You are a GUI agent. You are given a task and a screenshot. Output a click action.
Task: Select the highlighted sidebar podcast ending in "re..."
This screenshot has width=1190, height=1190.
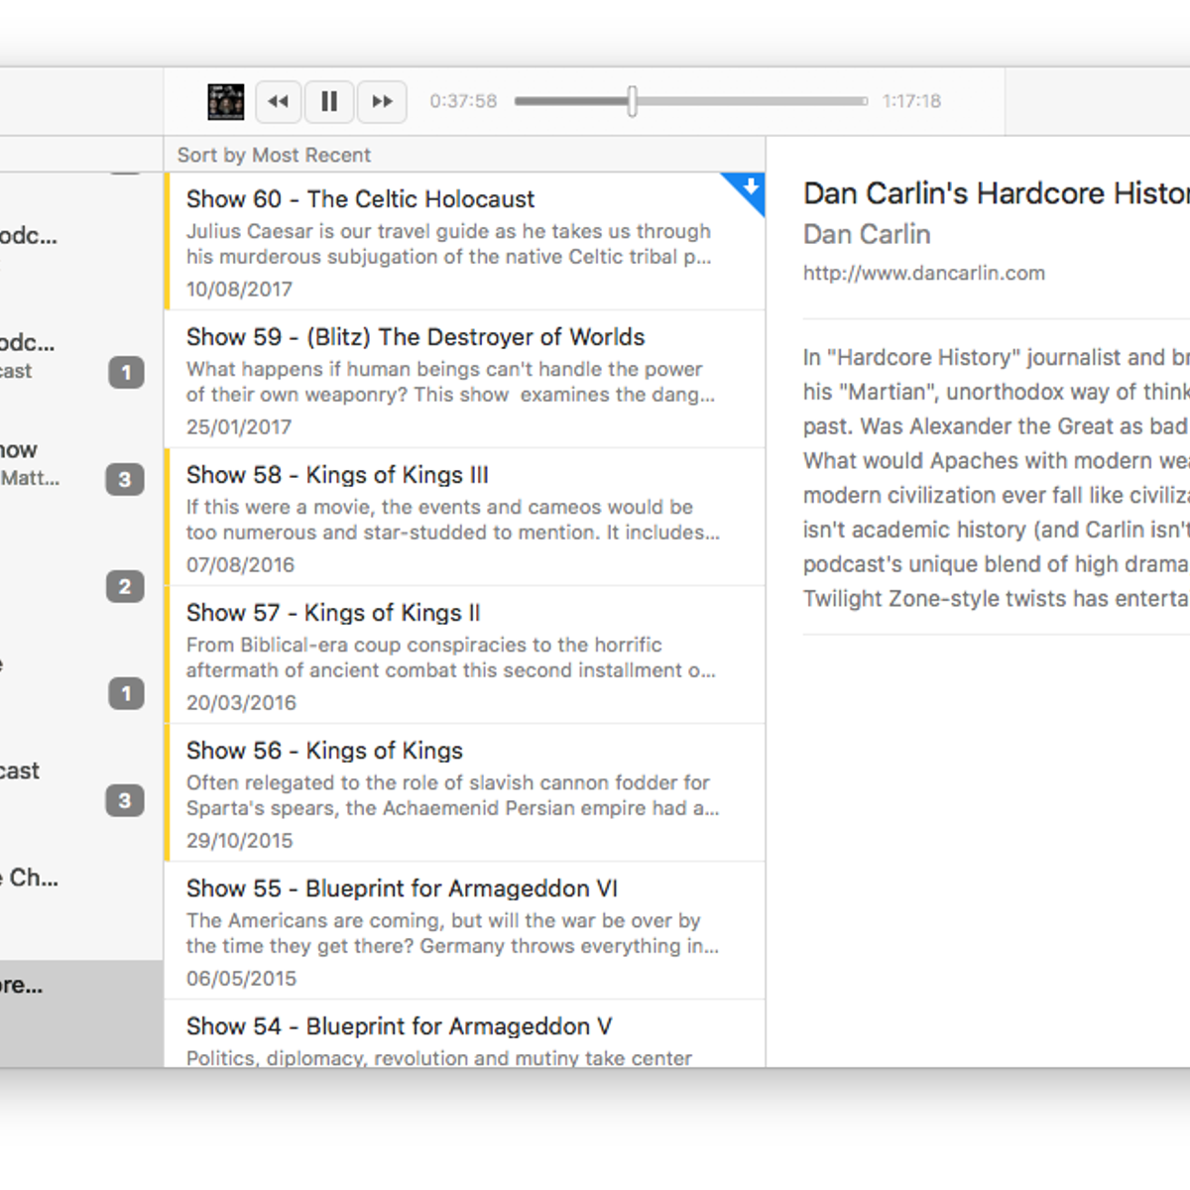point(81,1013)
